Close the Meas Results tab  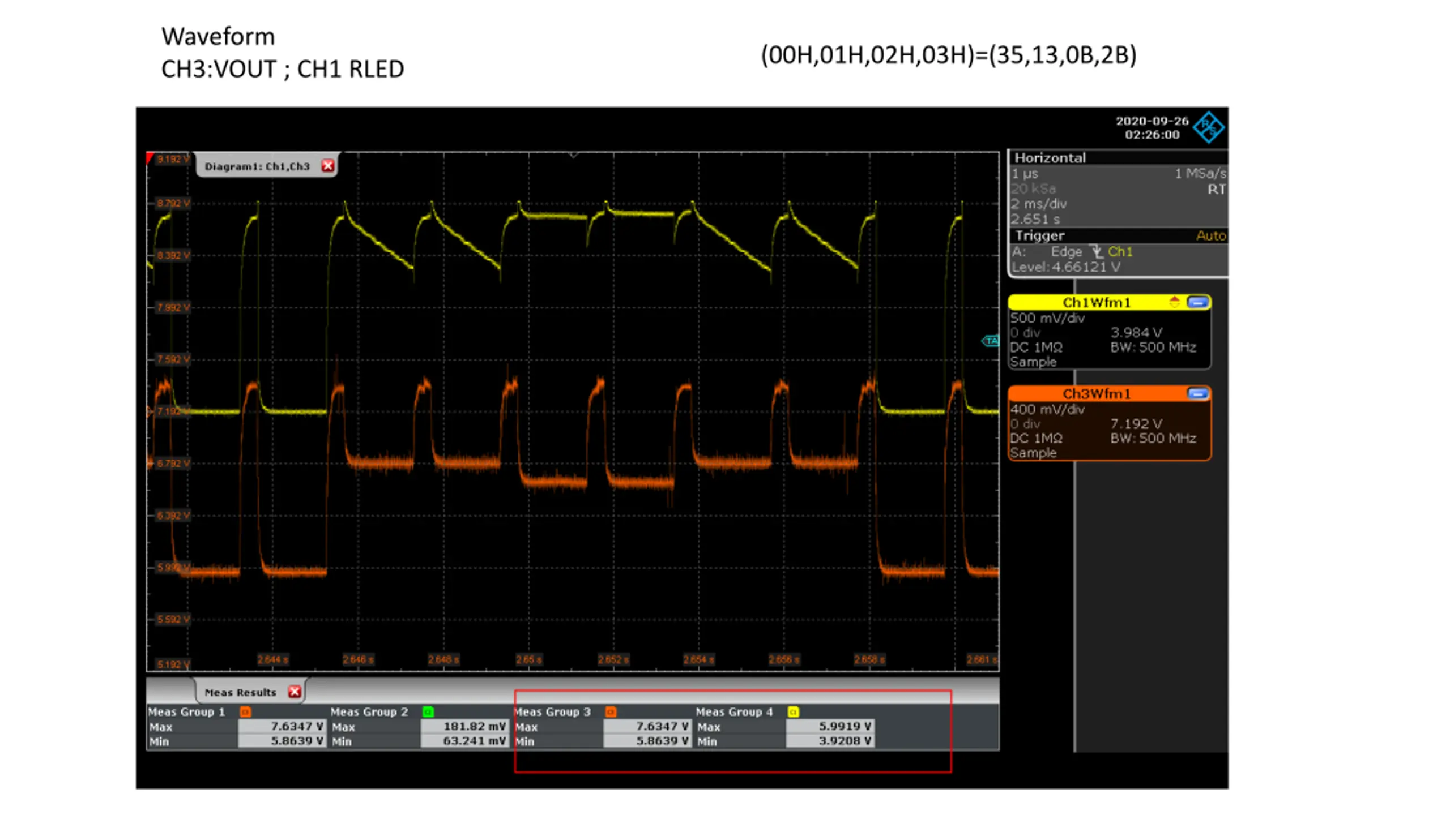pyautogui.click(x=295, y=692)
